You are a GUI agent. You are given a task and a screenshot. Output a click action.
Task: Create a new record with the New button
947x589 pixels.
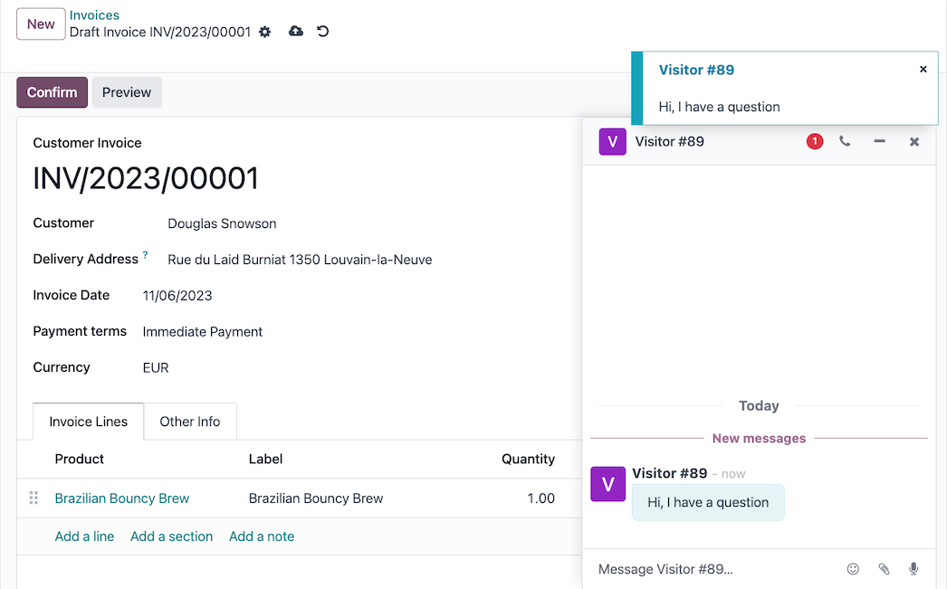[x=40, y=24]
